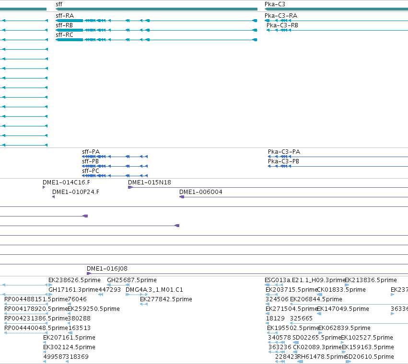Select the DME1-015N18 clone label
Viewport: 408px width, 364px height.
150,182
